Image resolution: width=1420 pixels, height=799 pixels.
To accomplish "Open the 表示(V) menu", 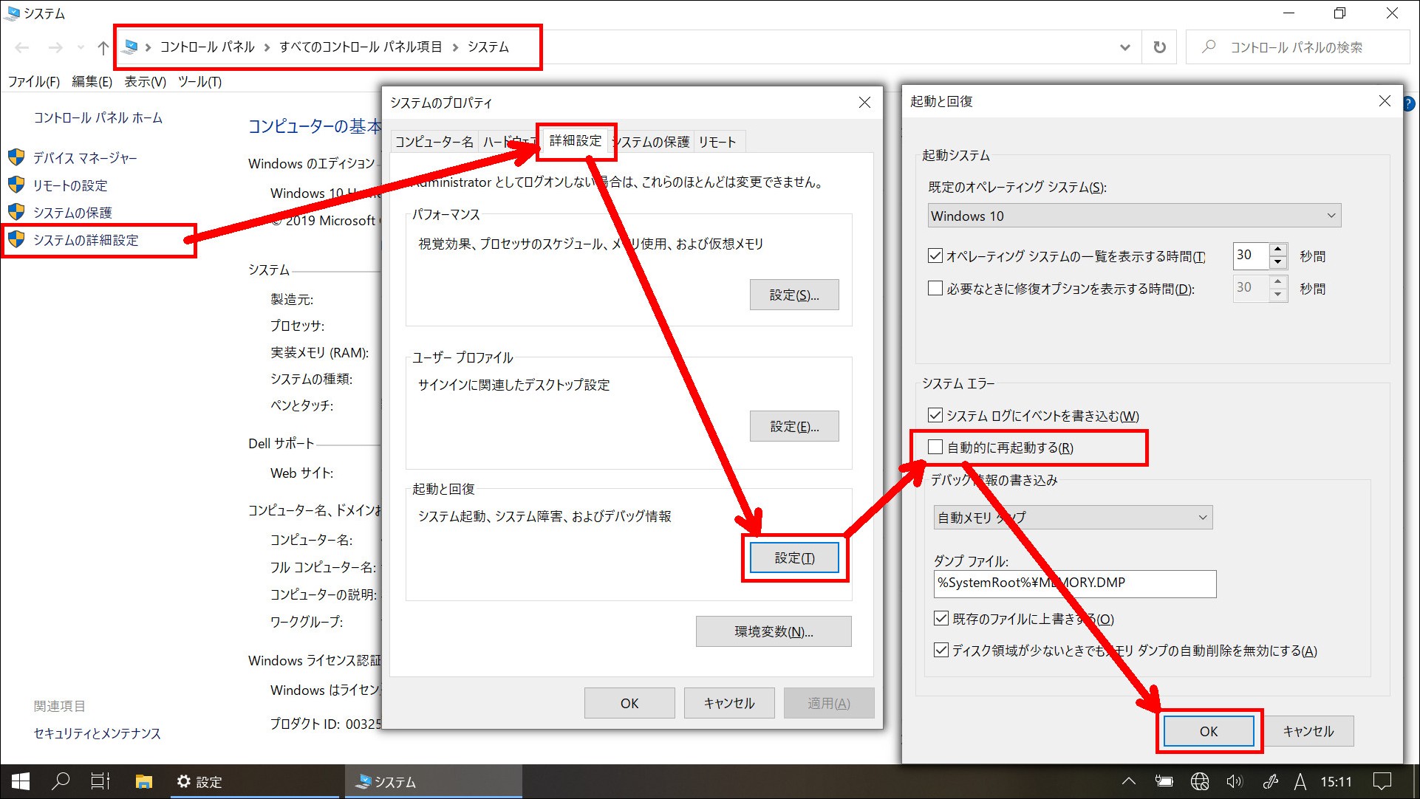I will [145, 82].
